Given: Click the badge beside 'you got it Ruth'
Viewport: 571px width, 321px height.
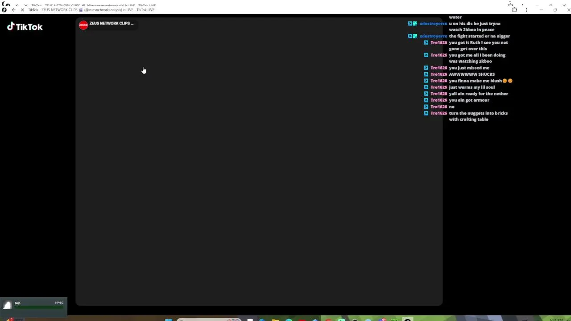Looking at the screenshot, I should (426, 43).
